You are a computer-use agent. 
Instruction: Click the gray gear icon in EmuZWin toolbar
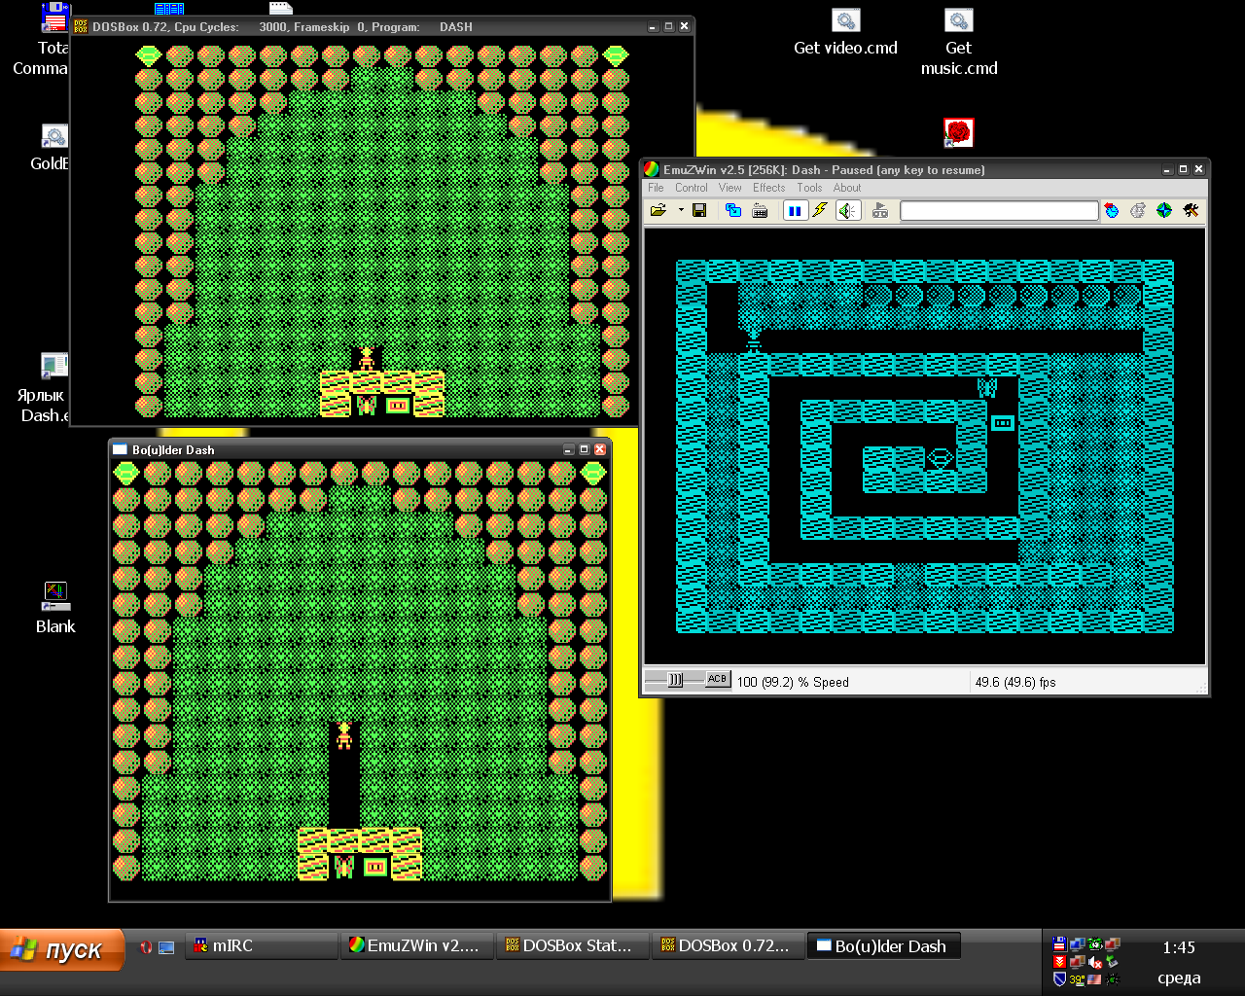coord(1138,210)
